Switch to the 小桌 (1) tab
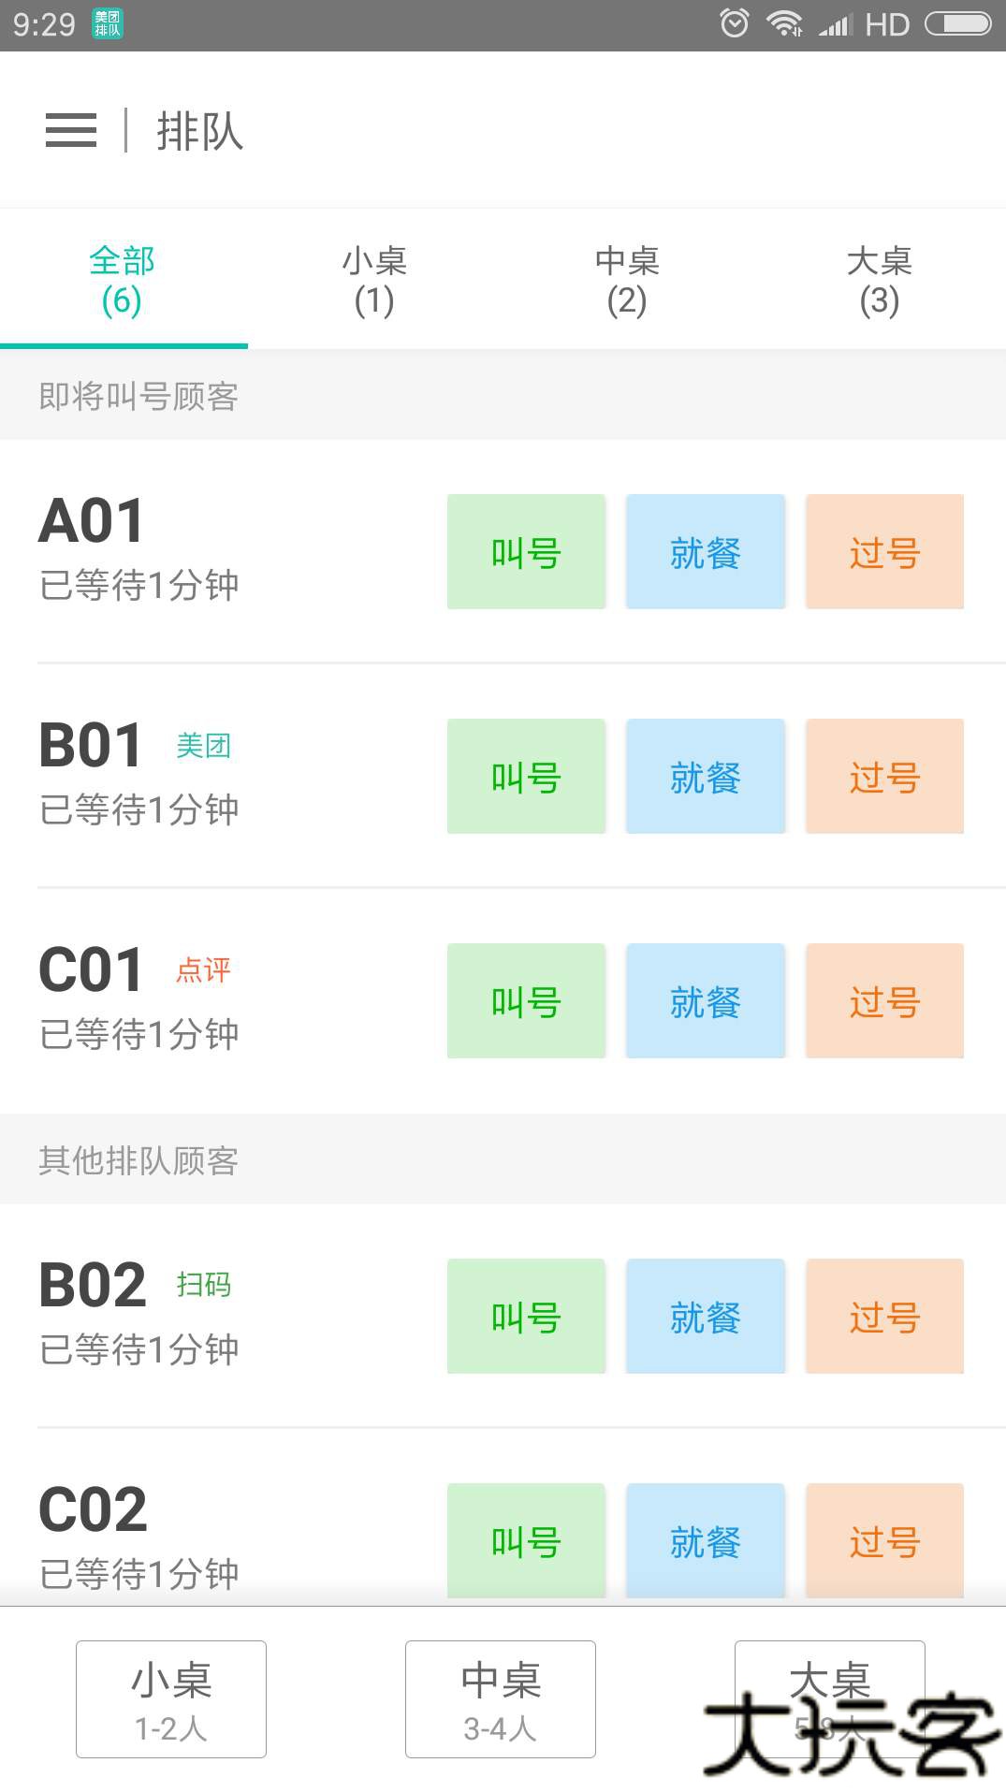 (374, 280)
